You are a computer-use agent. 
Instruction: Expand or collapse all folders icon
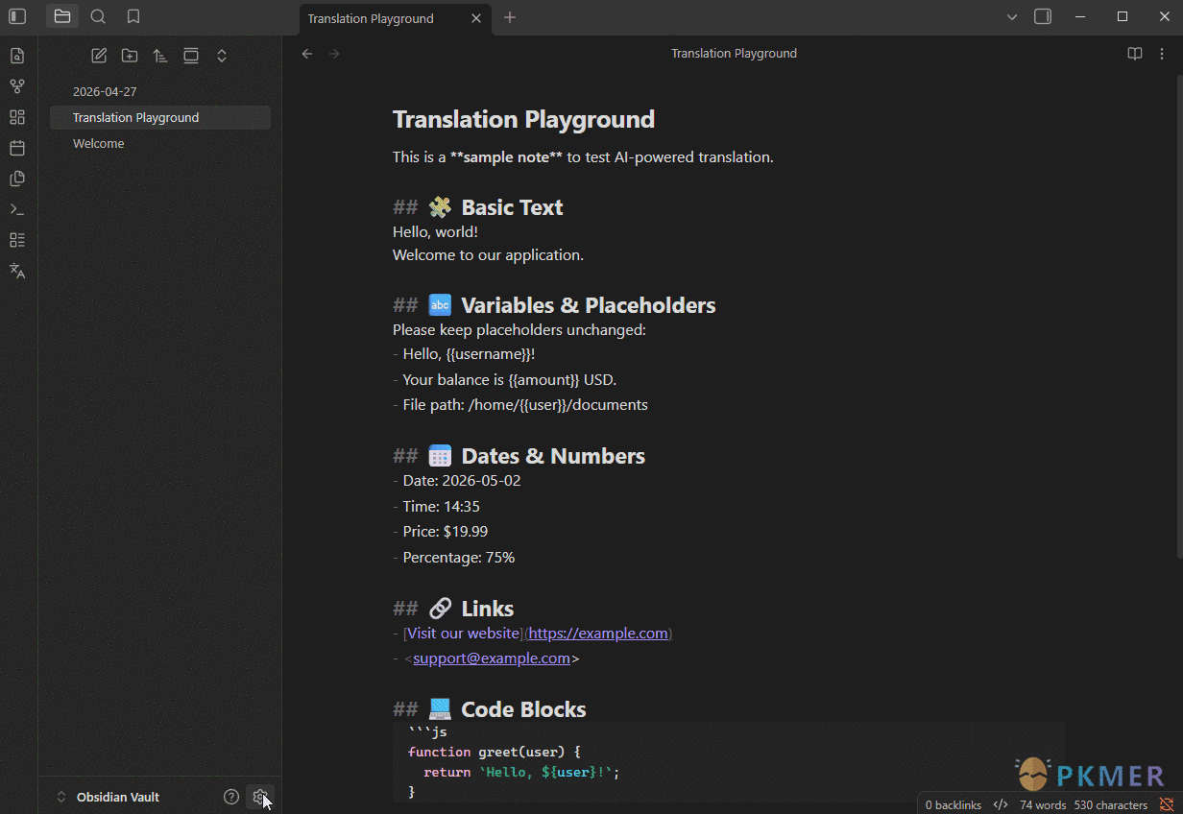[222, 56]
